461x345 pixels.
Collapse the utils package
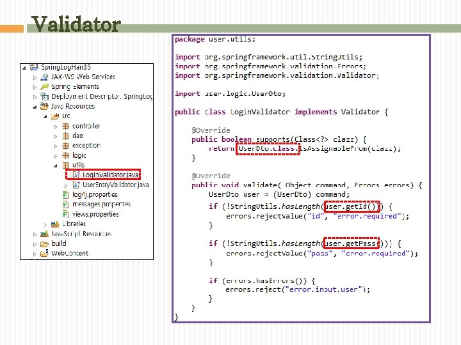(x=56, y=166)
